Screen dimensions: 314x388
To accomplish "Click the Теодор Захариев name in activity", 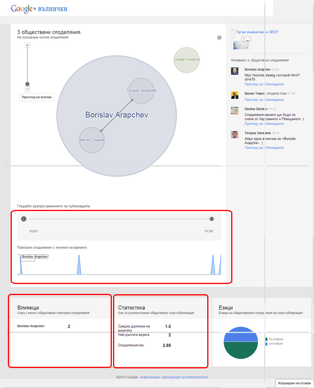I will 257,133.
